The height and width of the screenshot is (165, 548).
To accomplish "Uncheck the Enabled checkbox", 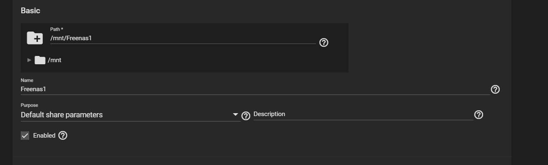I will click(x=25, y=136).
